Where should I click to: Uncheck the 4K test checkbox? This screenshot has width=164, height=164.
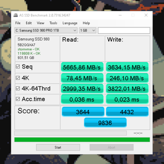[x=18, y=78]
